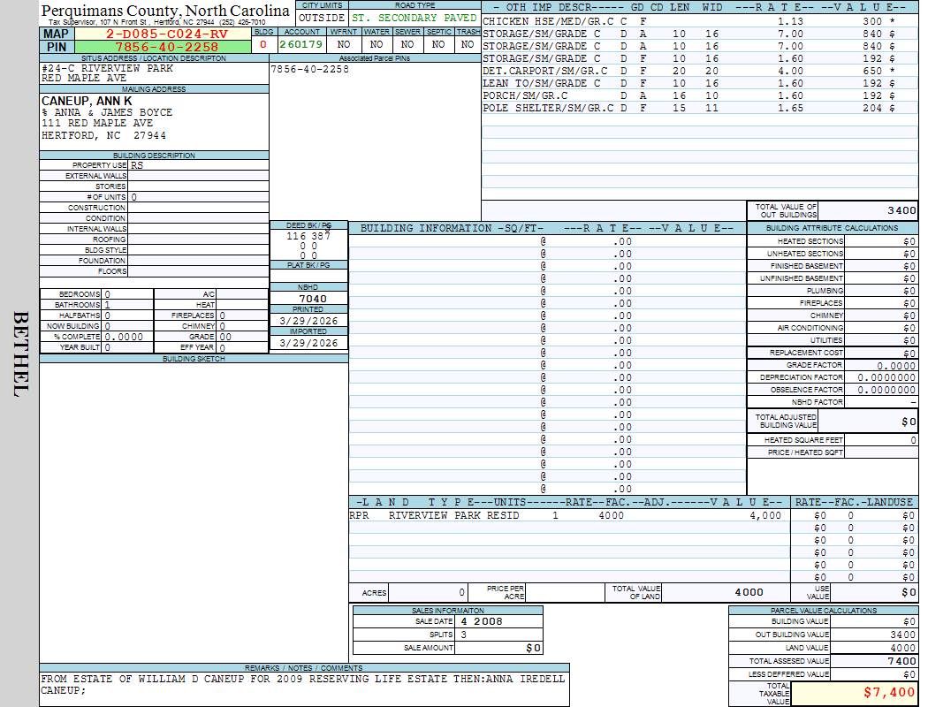Click the total value of out buildings 3400
Image resolution: width=928 pixels, height=707 pixels.
pyautogui.click(x=901, y=210)
